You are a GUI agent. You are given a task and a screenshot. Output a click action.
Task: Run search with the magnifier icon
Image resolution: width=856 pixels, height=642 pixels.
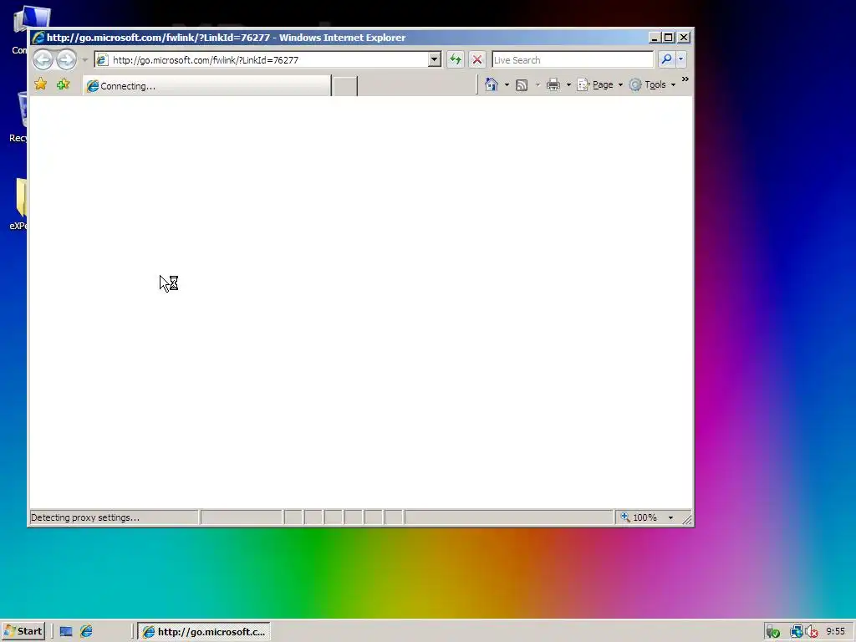coord(666,59)
